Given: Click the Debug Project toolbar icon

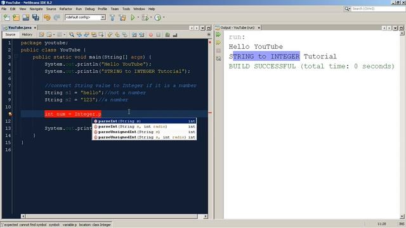Looking at the screenshot, I should tap(145, 17).
